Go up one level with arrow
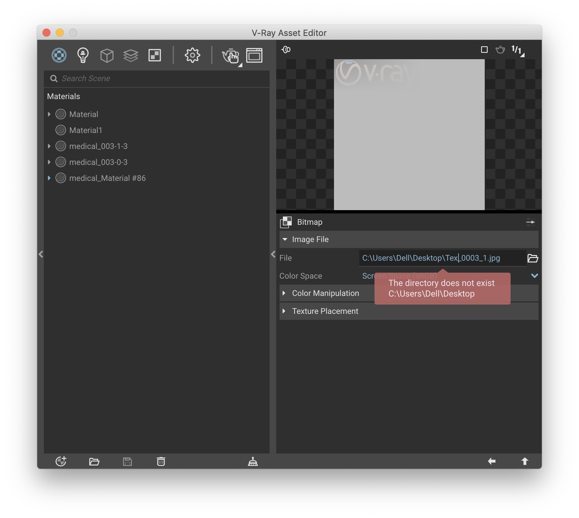 [x=525, y=461]
